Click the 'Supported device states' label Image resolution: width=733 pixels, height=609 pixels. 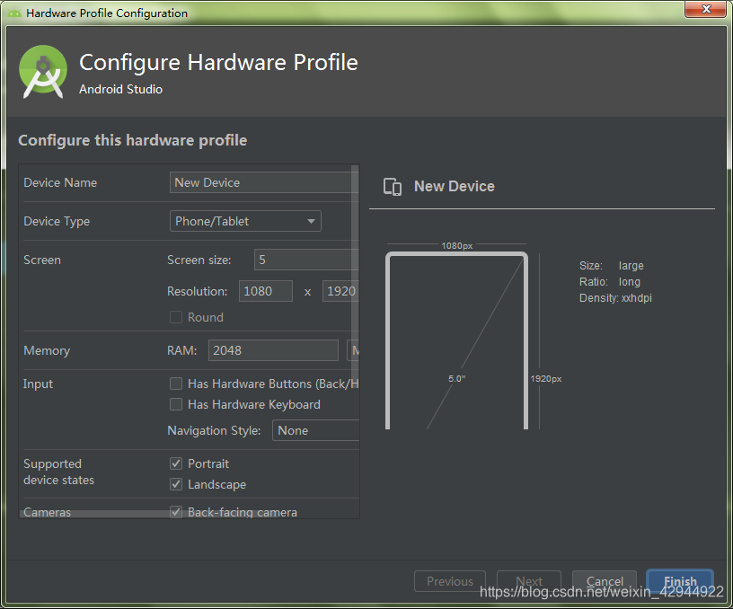coord(59,472)
